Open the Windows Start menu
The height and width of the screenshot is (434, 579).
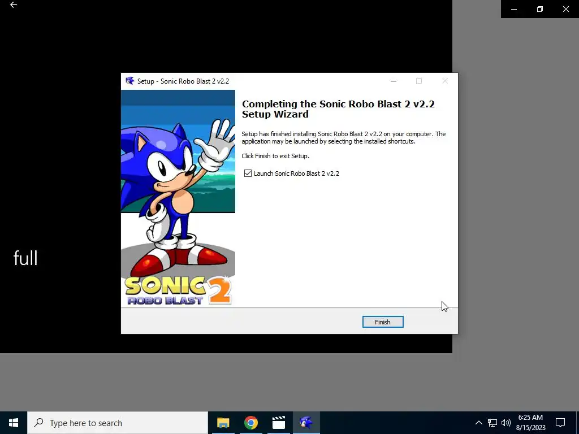point(14,423)
